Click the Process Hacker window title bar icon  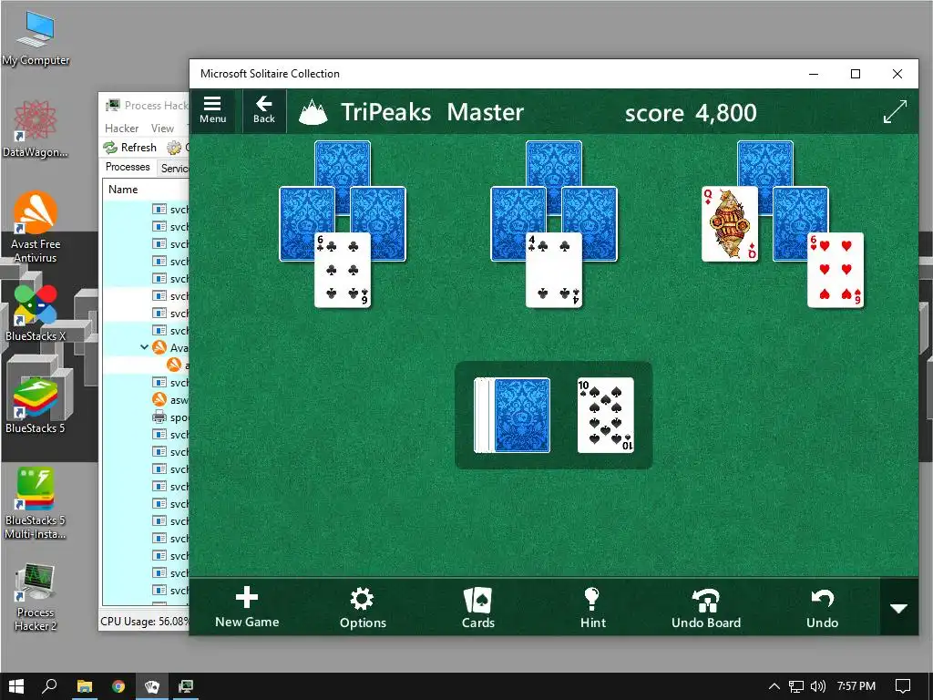112,106
